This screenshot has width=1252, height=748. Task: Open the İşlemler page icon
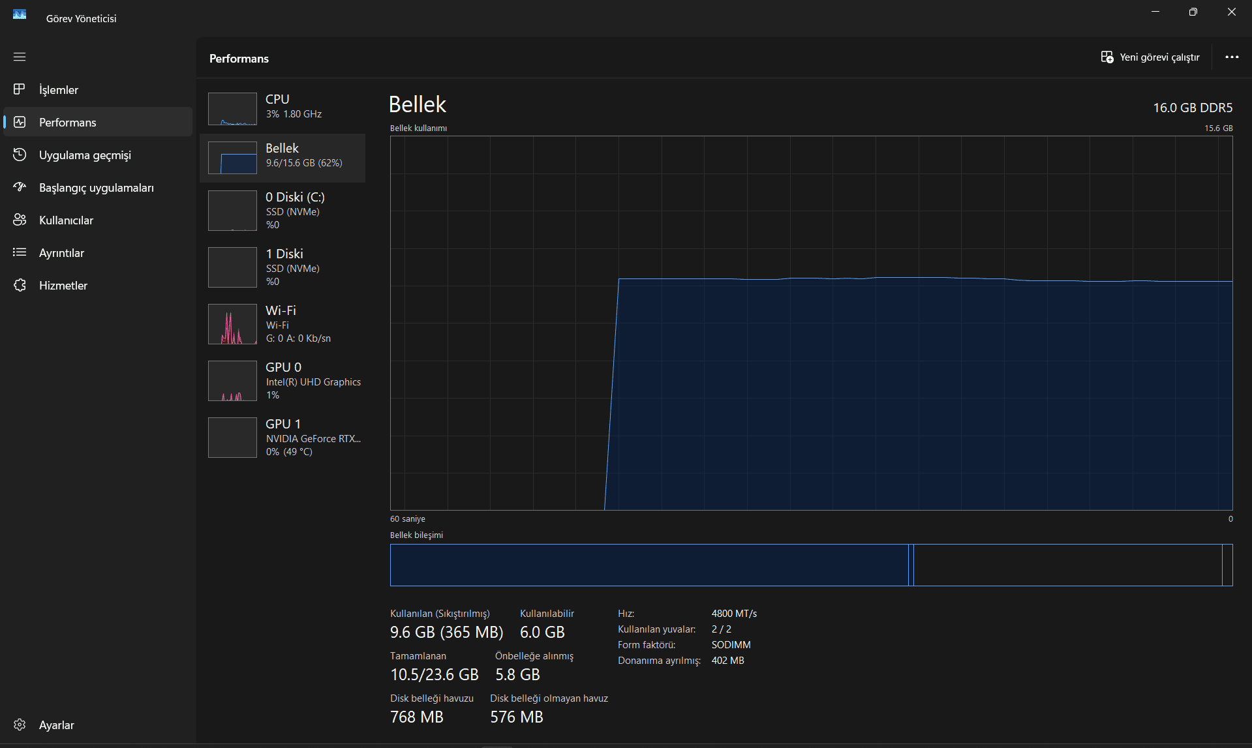point(20,89)
